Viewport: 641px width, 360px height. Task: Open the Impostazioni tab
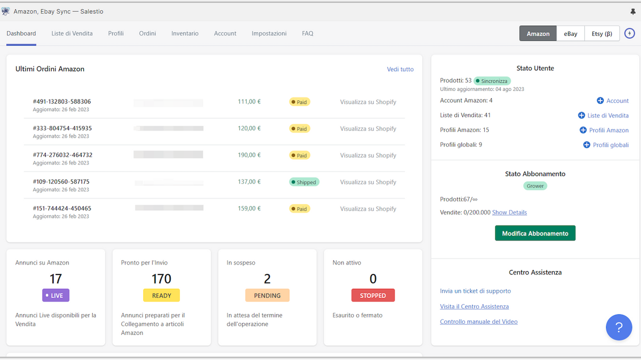pos(269,33)
